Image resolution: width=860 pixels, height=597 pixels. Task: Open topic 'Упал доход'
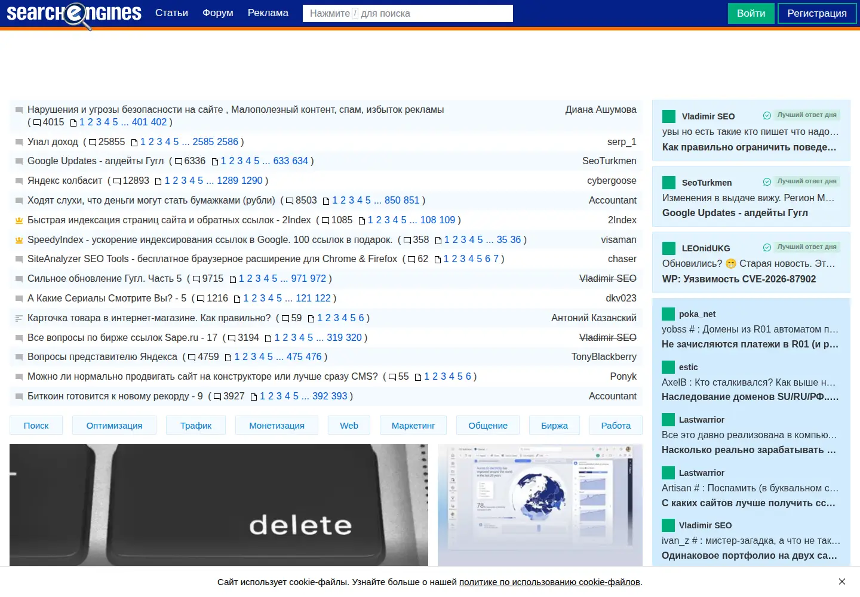click(53, 142)
